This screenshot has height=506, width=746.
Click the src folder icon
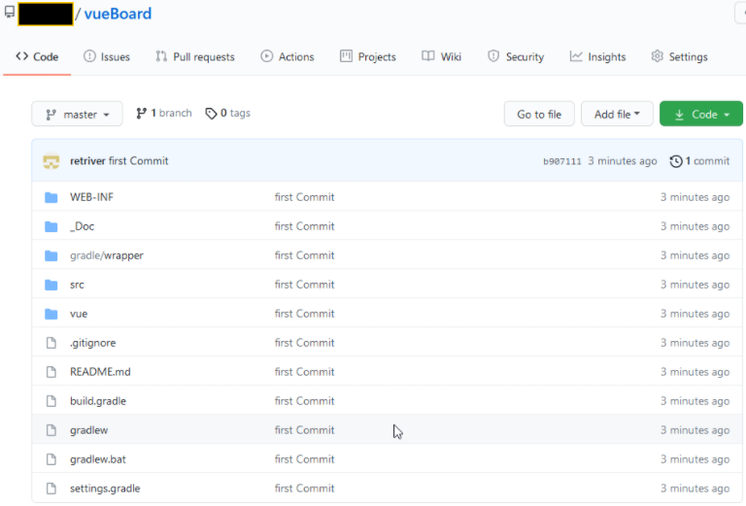click(51, 285)
